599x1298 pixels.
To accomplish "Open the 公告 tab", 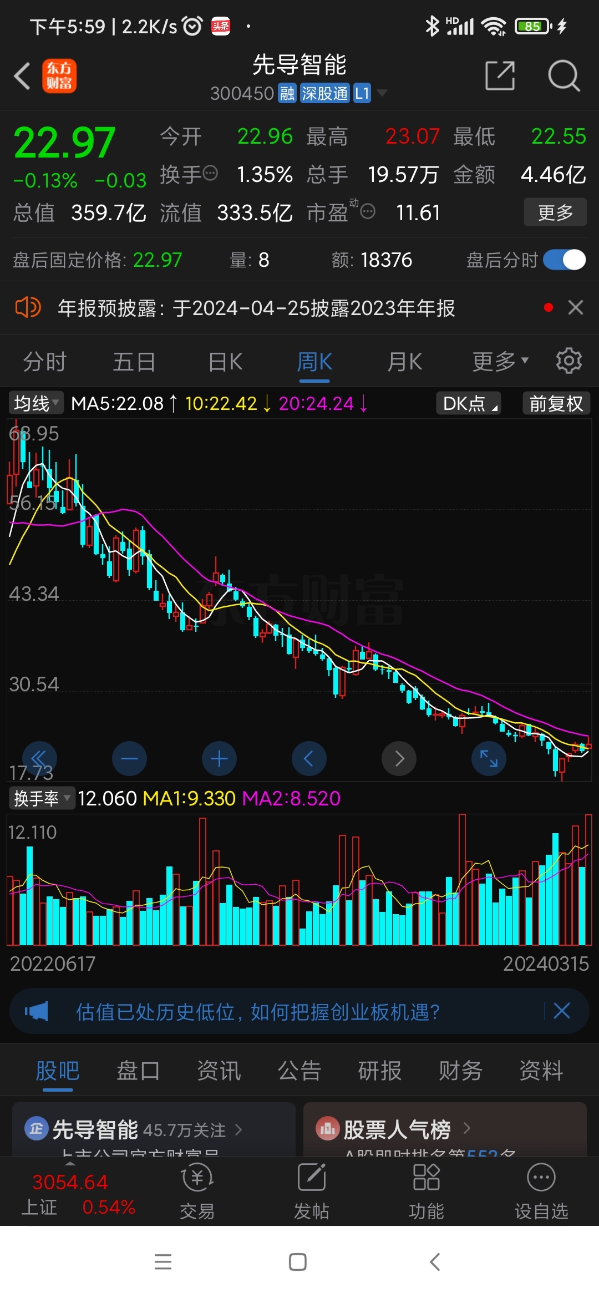I will click(x=299, y=1071).
